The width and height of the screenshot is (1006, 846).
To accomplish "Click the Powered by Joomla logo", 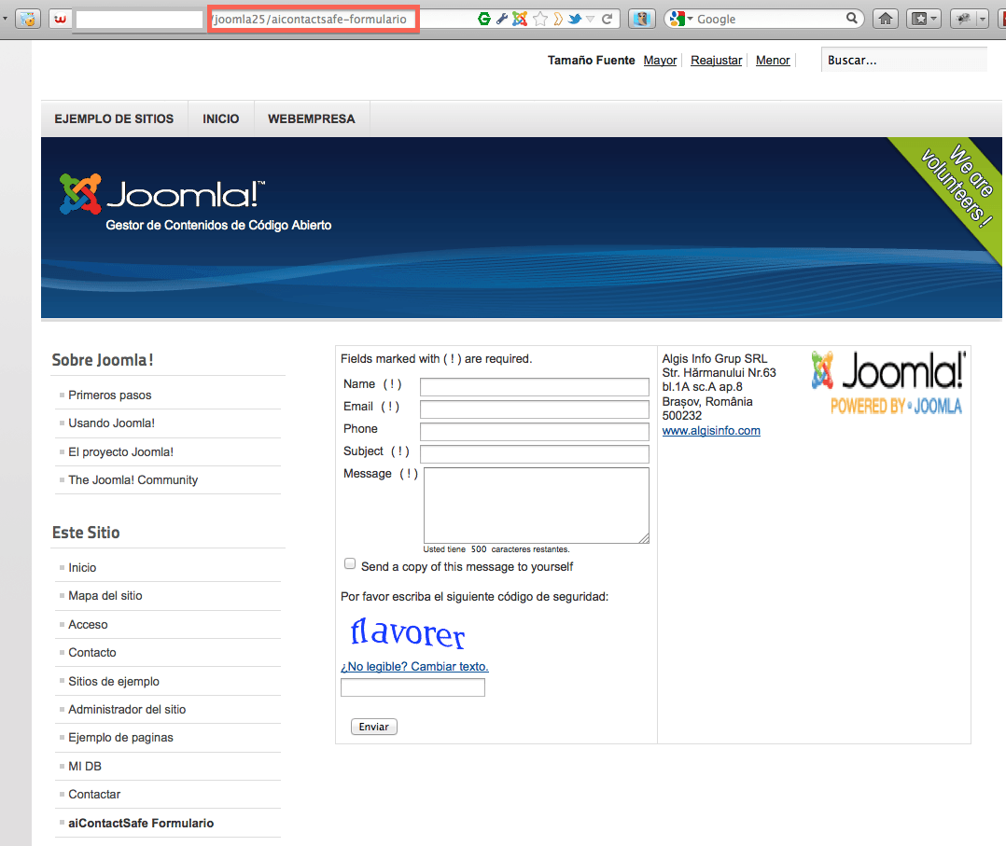I will pyautogui.click(x=888, y=383).
